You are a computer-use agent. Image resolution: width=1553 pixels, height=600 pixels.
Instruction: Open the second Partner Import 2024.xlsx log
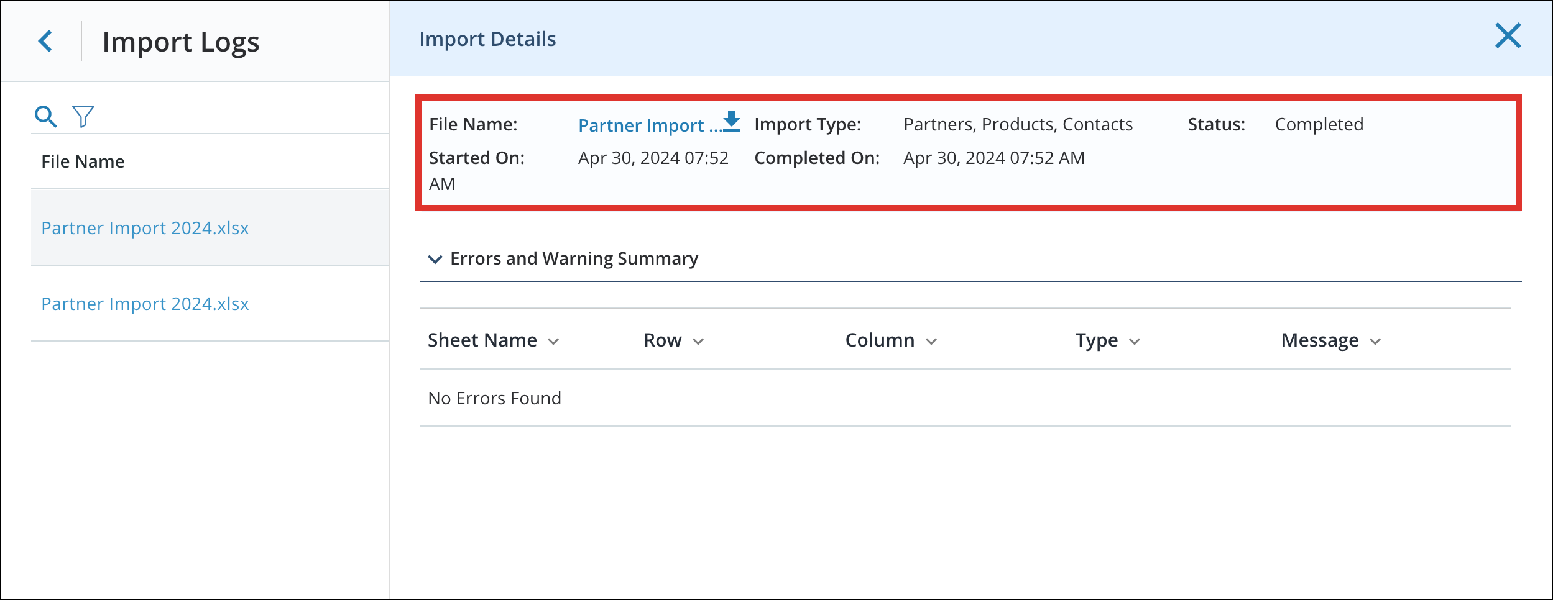145,304
